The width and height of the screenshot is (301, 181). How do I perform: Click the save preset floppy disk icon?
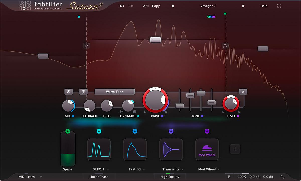83,92
